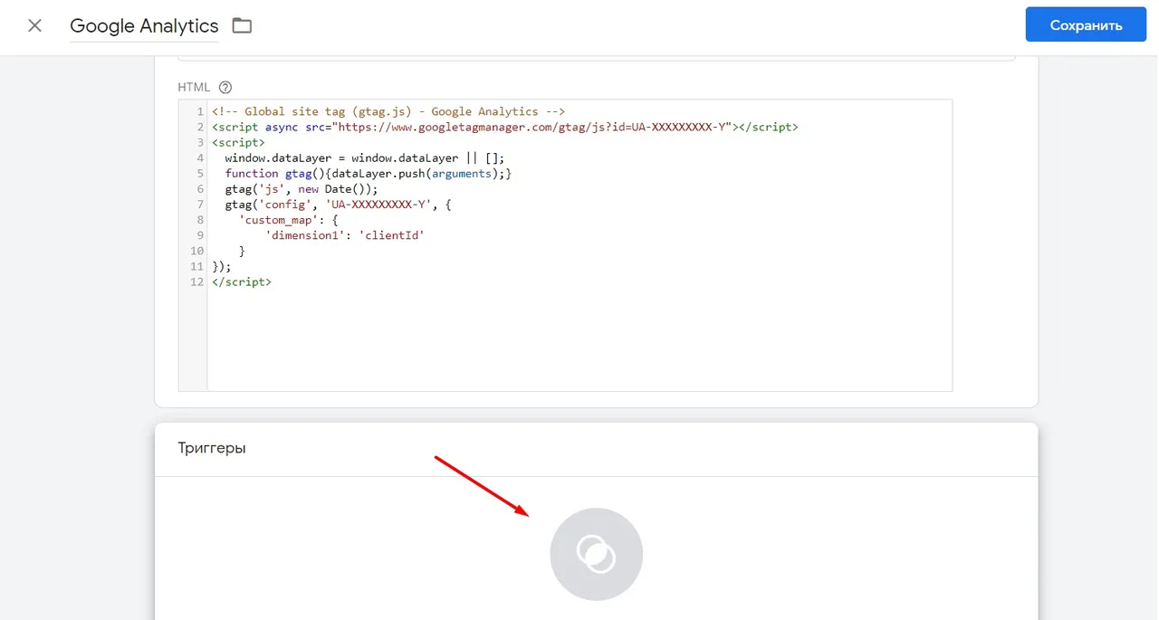The height and width of the screenshot is (620, 1159).
Task: Click the window.dataLayer assignment line
Action: click(365, 157)
